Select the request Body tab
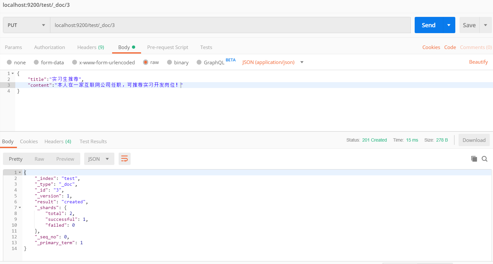The height and width of the screenshot is (264, 493). click(x=127, y=47)
